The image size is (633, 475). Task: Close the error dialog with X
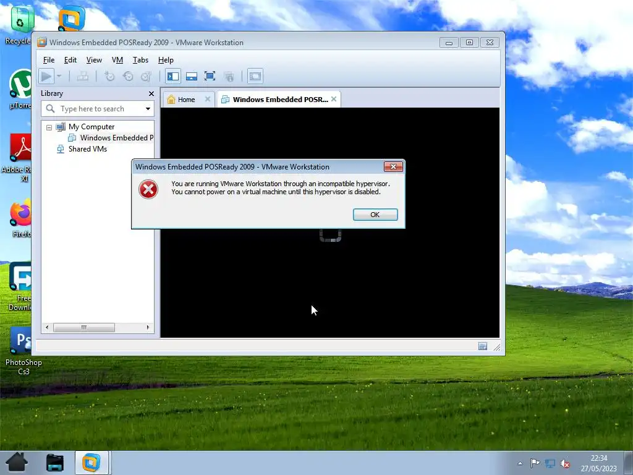[x=393, y=166]
